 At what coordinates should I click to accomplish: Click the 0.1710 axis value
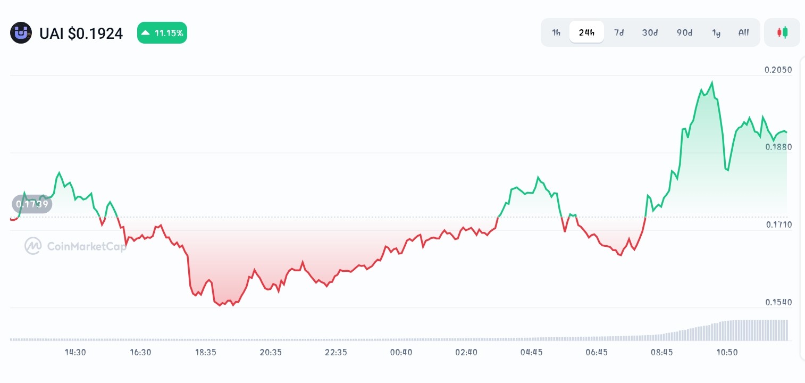(778, 224)
